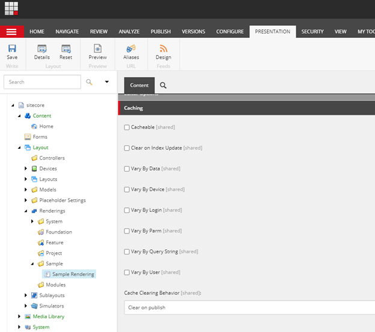Viewport: 375px width, 332px height.
Task: Check Clear on Index Update
Action: pyautogui.click(x=127, y=148)
